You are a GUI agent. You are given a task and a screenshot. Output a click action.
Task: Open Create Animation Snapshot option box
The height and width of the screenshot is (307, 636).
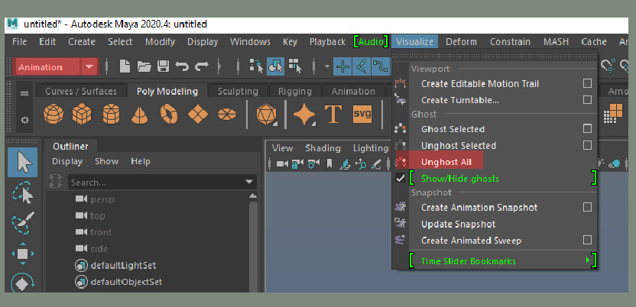(x=587, y=207)
